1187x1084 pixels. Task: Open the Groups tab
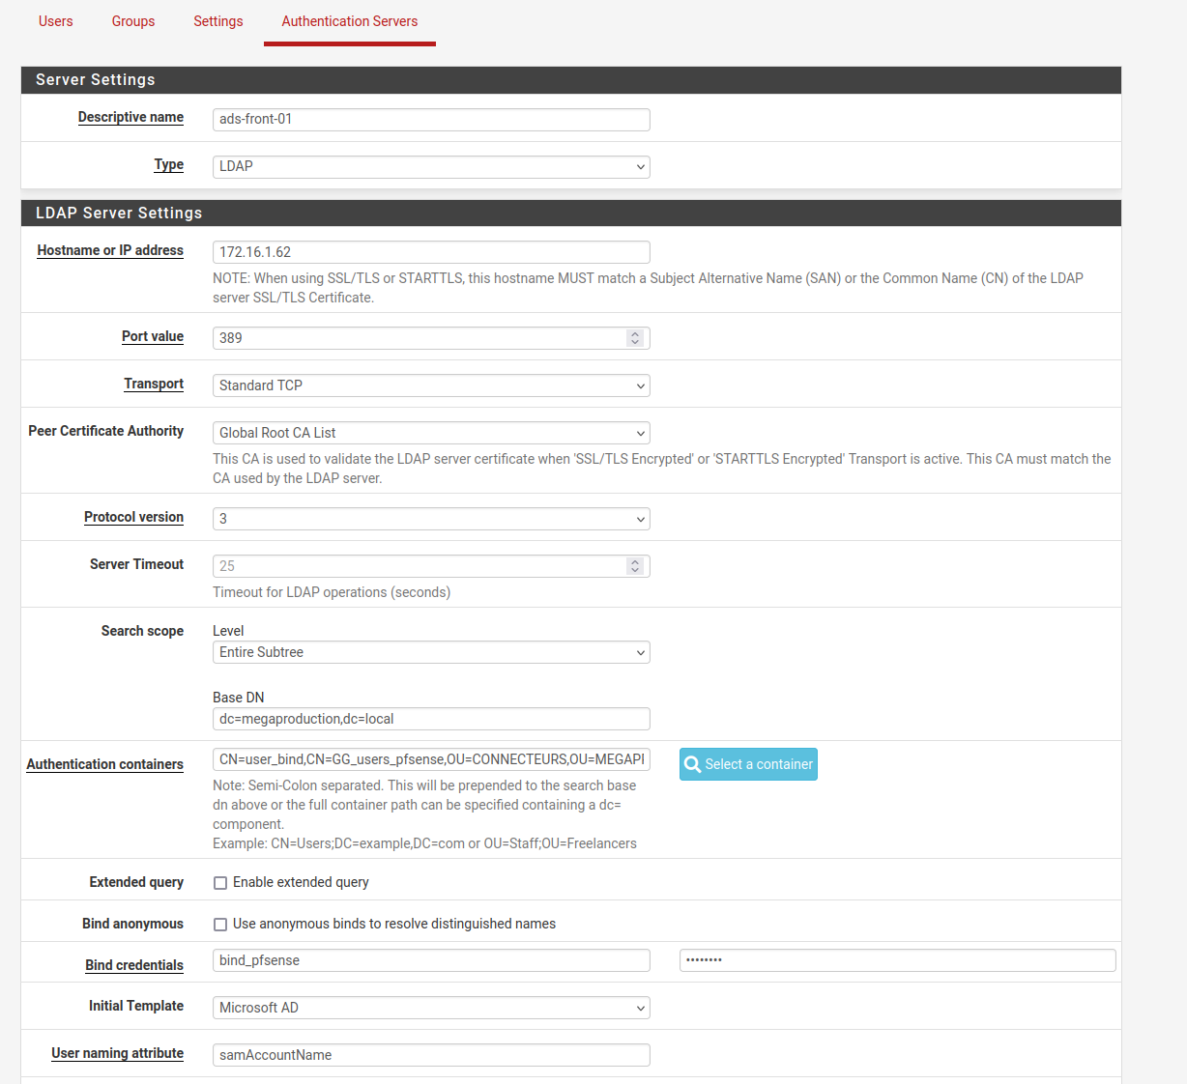[133, 21]
